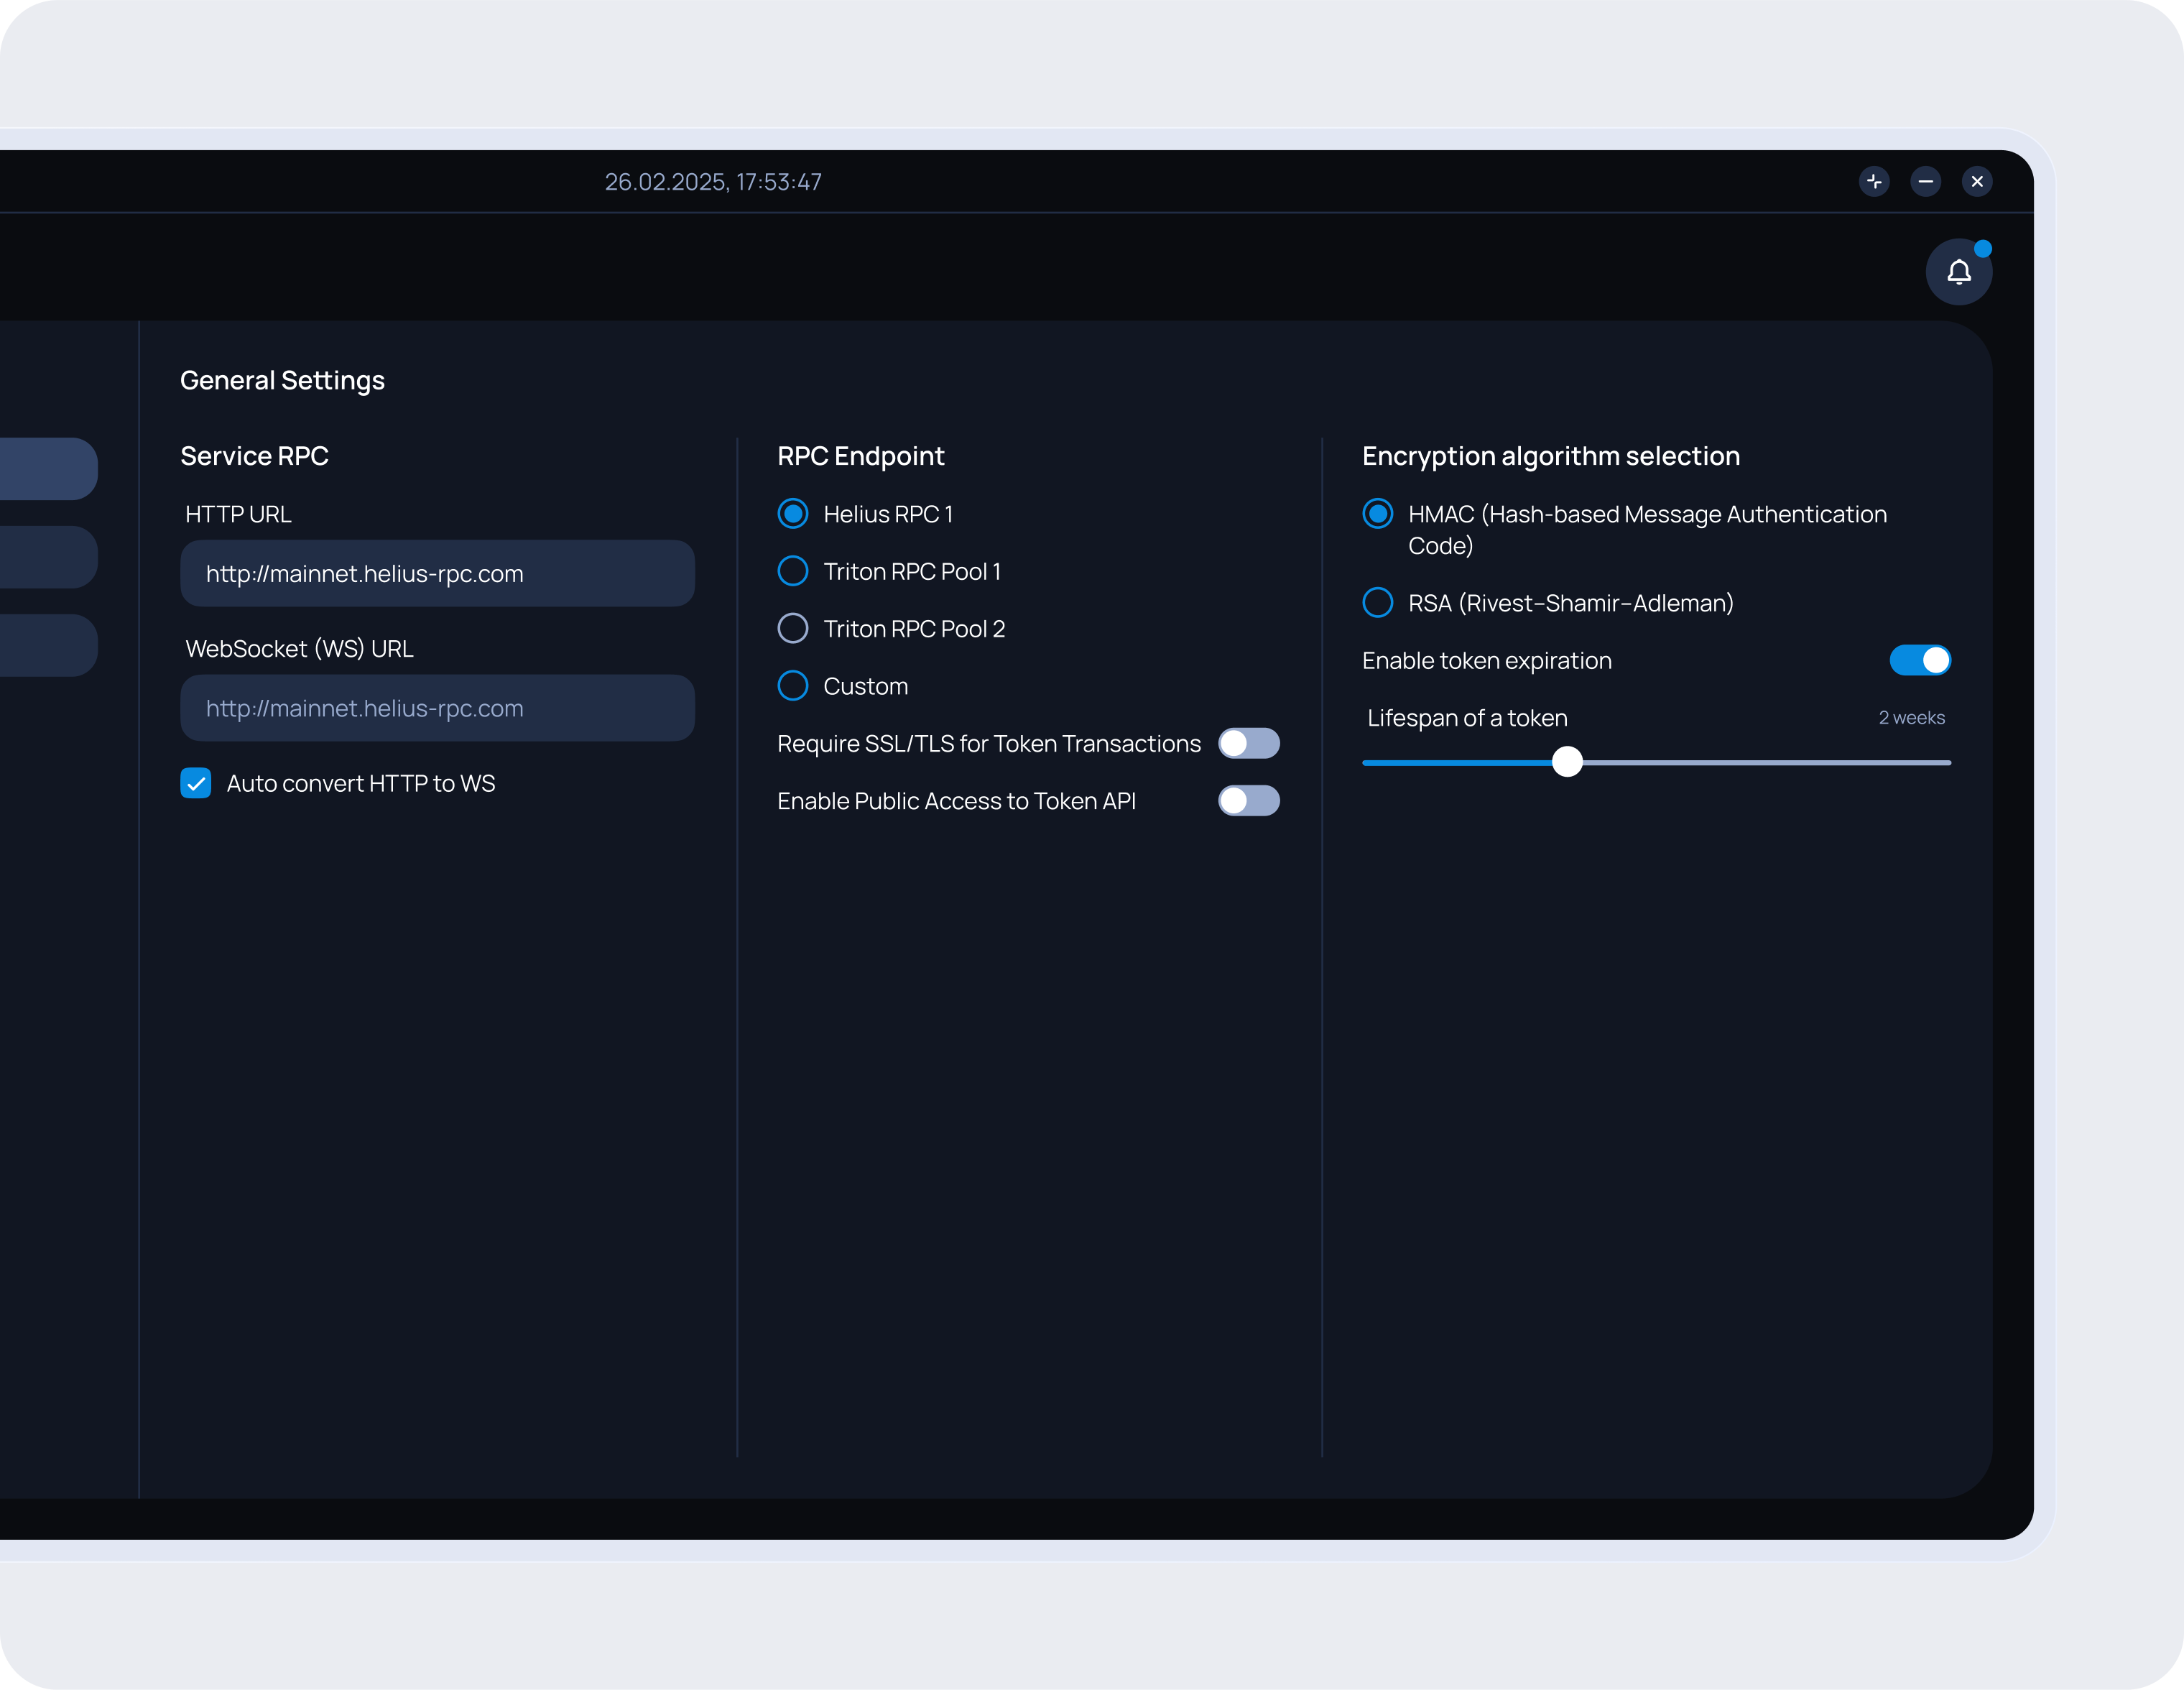Toggle Require SSL/TLS for Token Transactions

pyautogui.click(x=1248, y=743)
